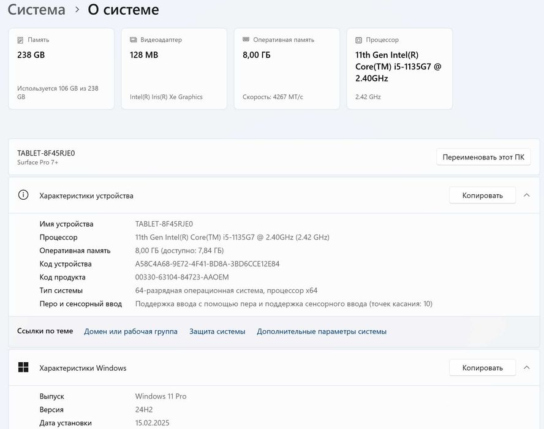This screenshot has height=429, width=544.
Task: Collapse the Характеристики Windows section
Action: point(527,368)
